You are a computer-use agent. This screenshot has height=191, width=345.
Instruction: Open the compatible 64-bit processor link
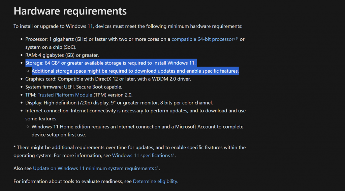click(202, 39)
